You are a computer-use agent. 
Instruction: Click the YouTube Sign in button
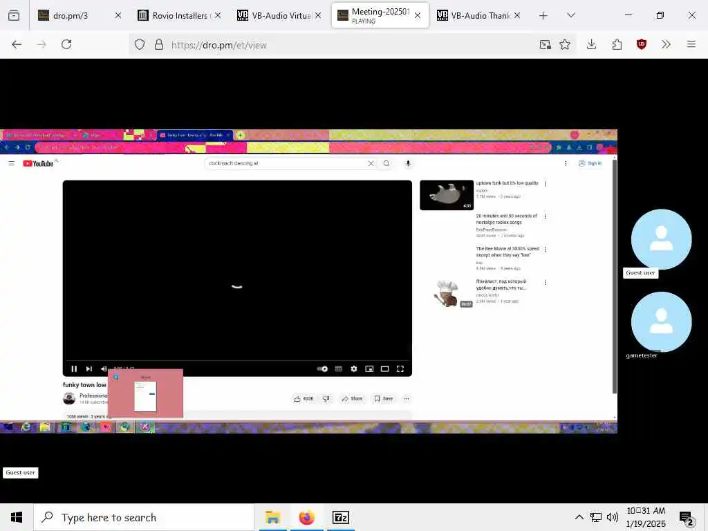[x=590, y=163]
